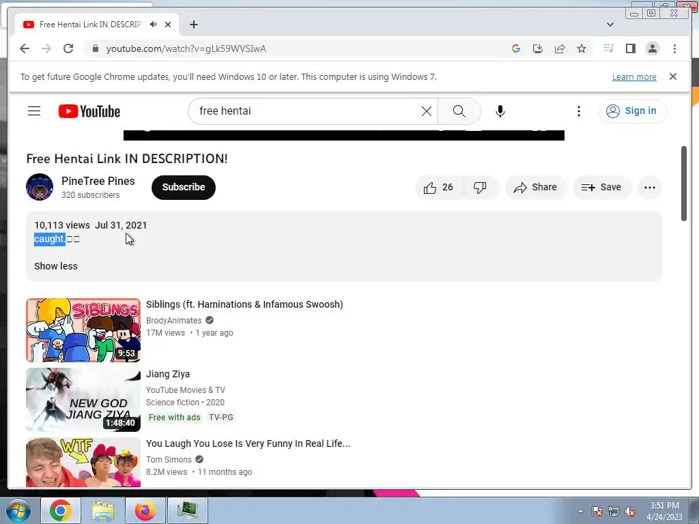Save the video to a playlist

[x=601, y=187]
